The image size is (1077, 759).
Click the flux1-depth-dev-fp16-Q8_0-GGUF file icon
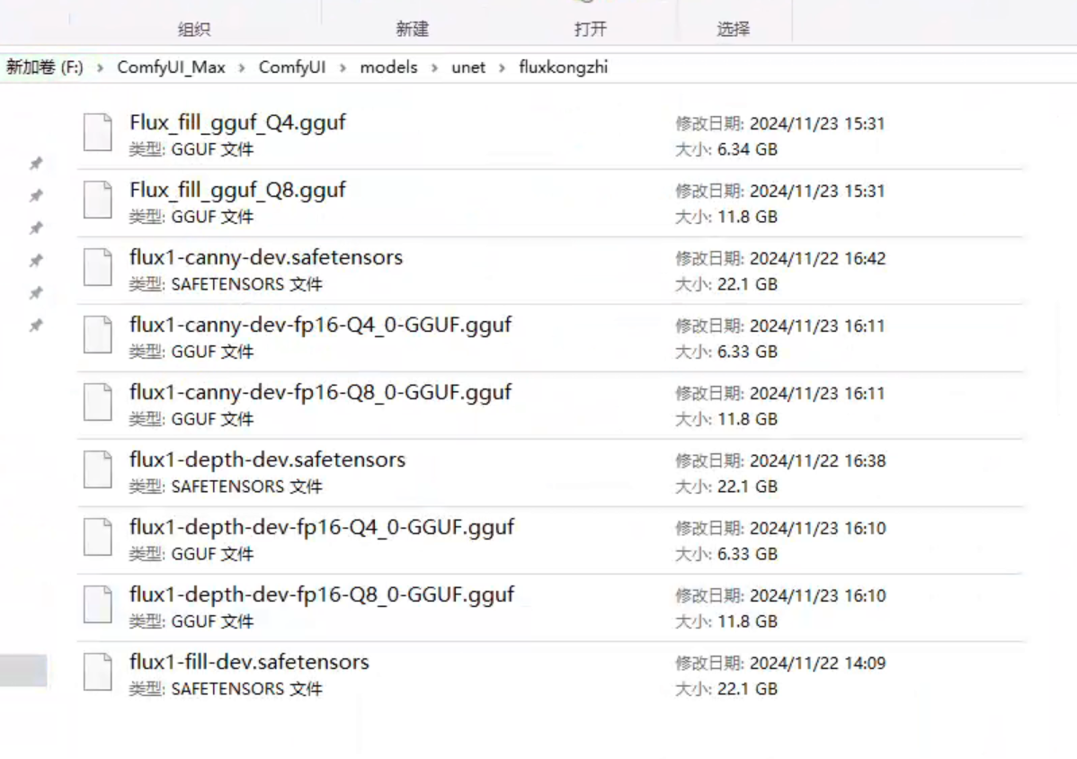98,605
